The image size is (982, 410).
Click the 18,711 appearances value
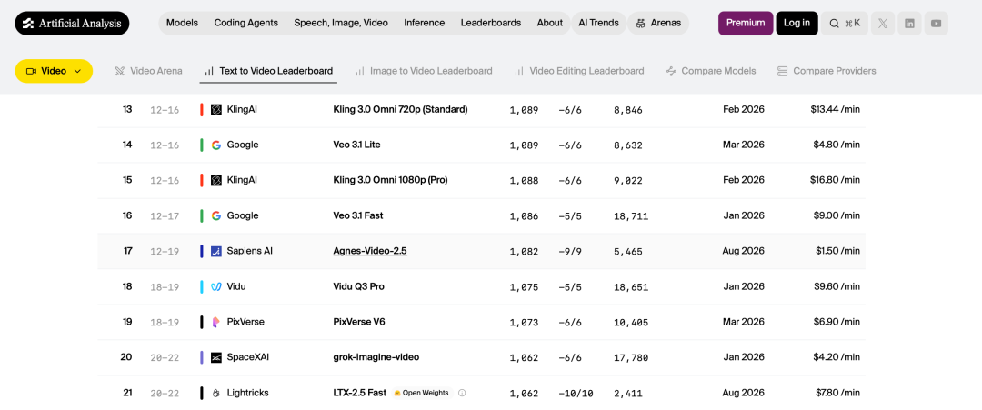631,216
